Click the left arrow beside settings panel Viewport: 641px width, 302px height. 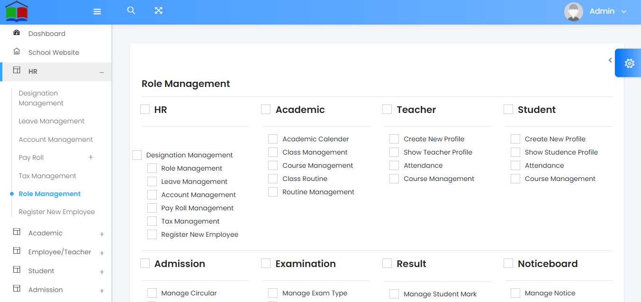(x=610, y=60)
